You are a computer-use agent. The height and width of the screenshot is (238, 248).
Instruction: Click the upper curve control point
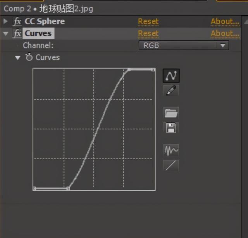pyautogui.click(x=129, y=70)
